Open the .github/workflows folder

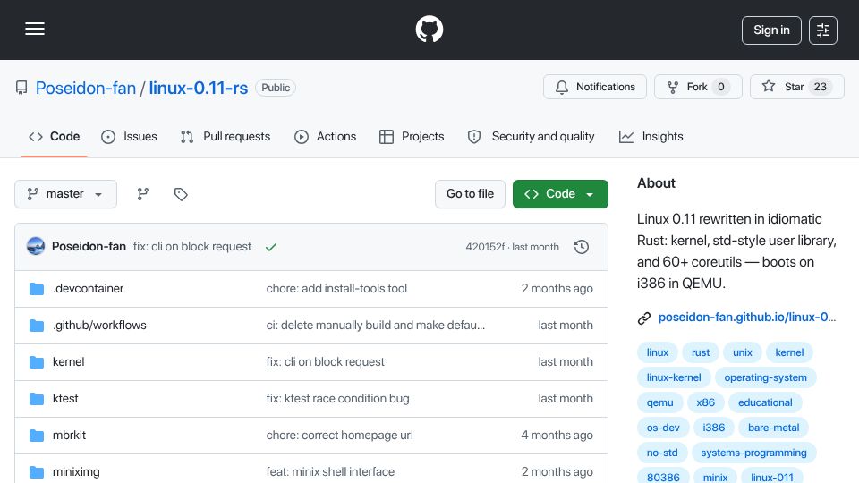pyautogui.click(x=99, y=326)
